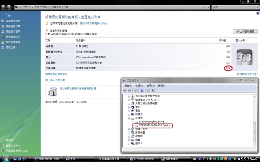Image resolution: width=260 pixels, height=162 pixels.
Task: Select the 系統及維護 breadcrumb segment
Action: pos(41,7)
